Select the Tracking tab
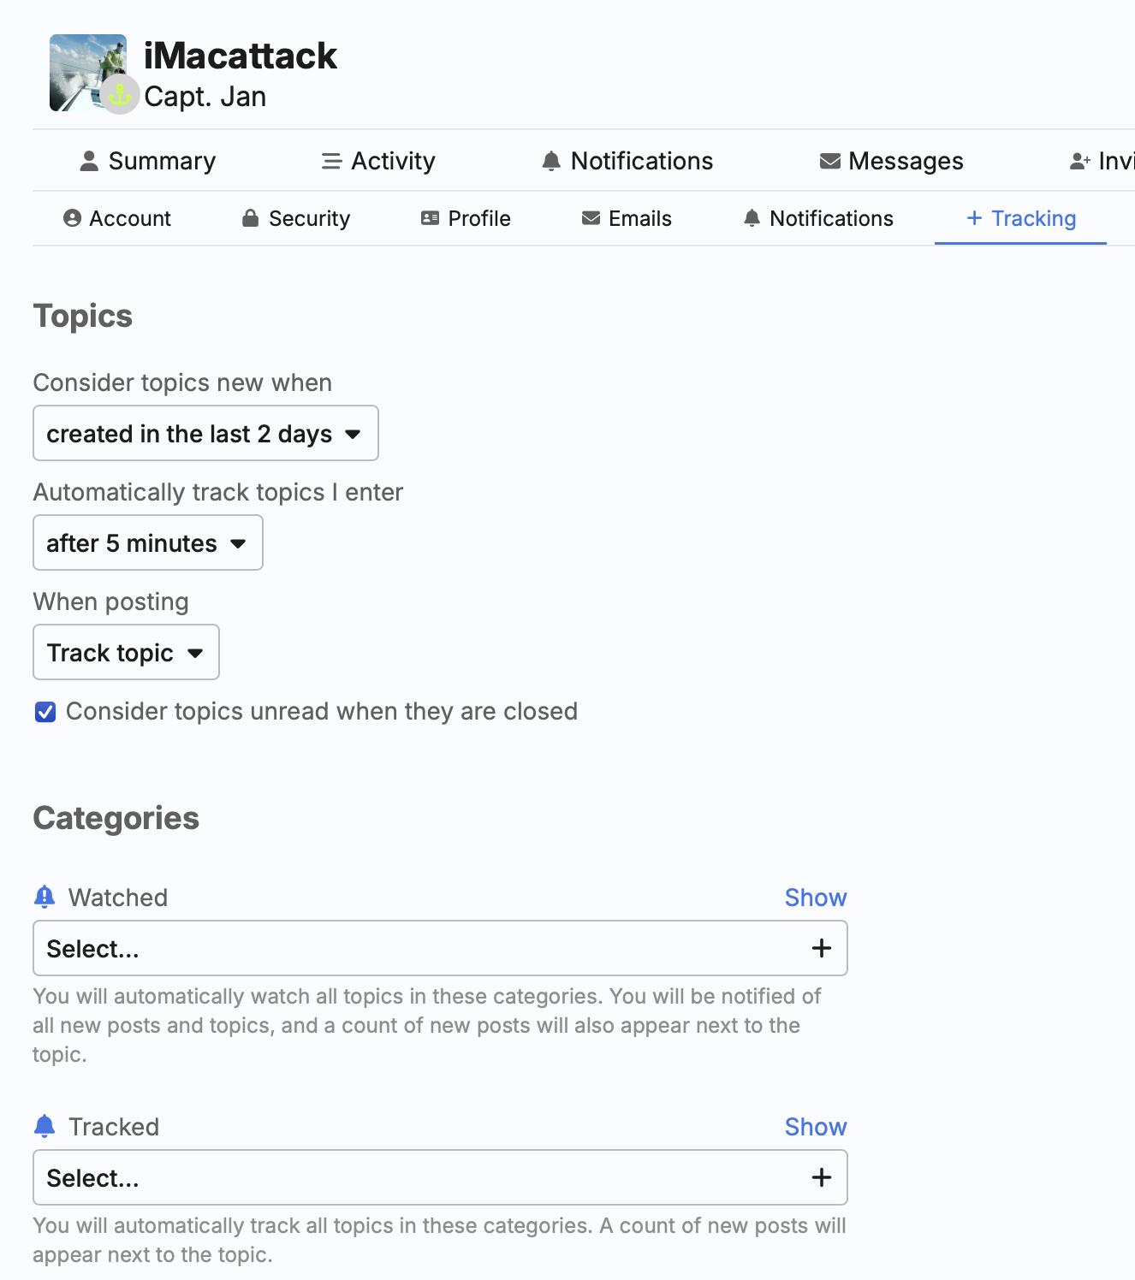Screen dimensions: 1135x1280 pyautogui.click(x=1020, y=218)
